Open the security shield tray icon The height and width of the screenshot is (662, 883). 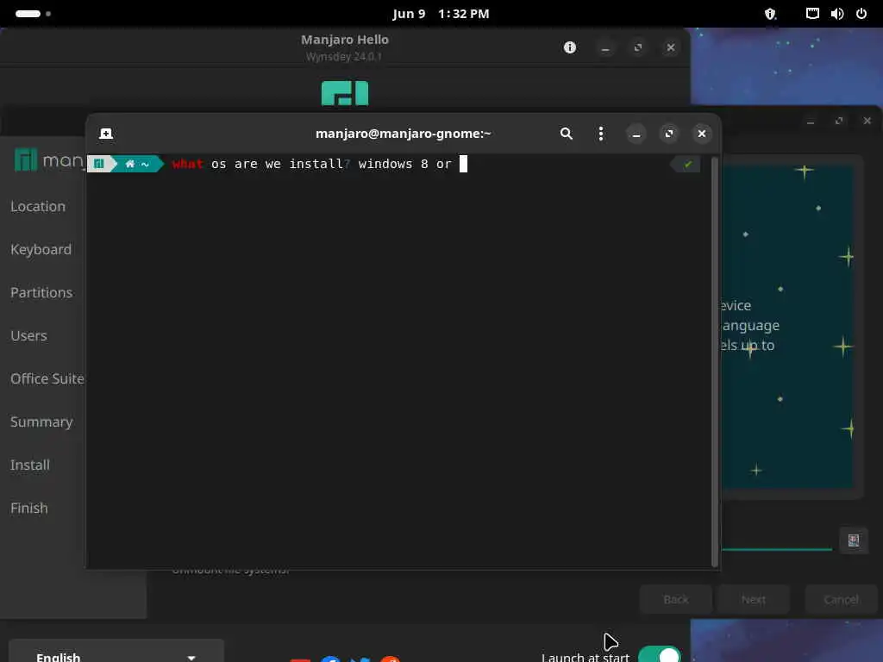770,14
